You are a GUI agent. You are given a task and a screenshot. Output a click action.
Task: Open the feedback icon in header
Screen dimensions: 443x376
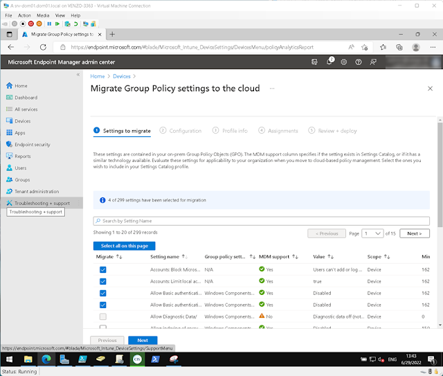click(373, 62)
